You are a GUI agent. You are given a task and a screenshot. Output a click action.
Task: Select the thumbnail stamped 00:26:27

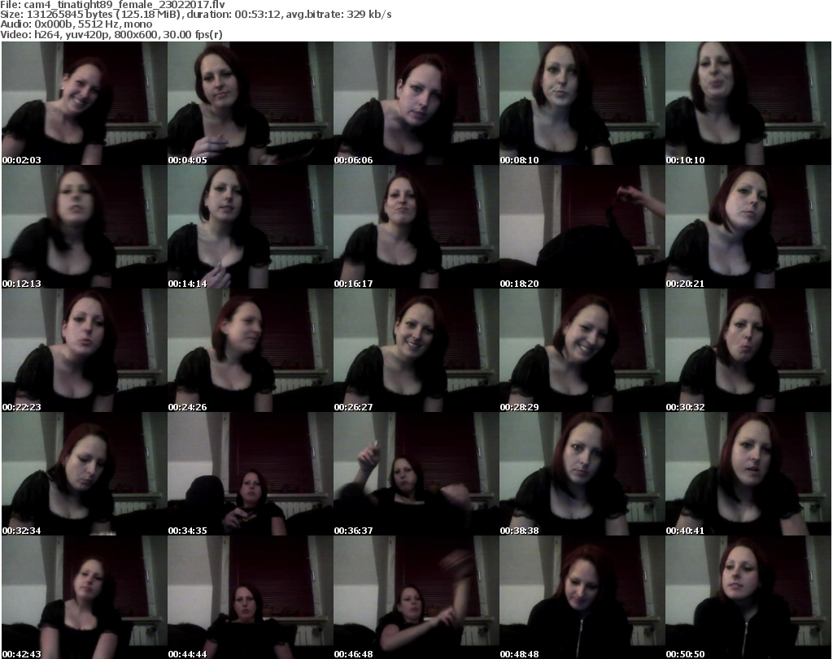(416, 351)
